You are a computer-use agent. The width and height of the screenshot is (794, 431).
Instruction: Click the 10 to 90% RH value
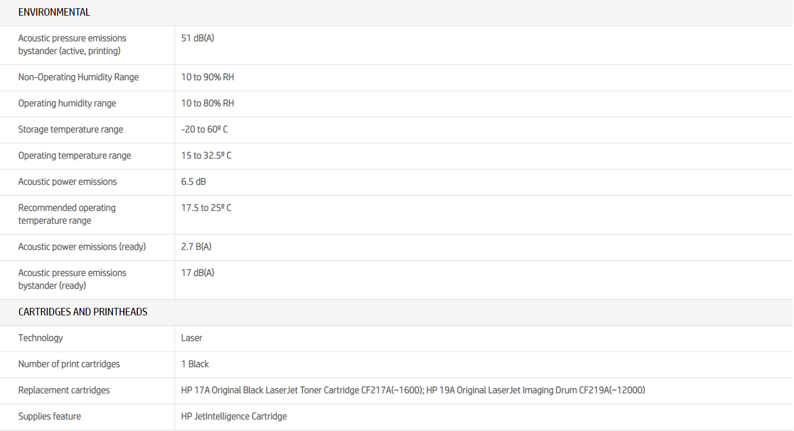[x=208, y=77]
